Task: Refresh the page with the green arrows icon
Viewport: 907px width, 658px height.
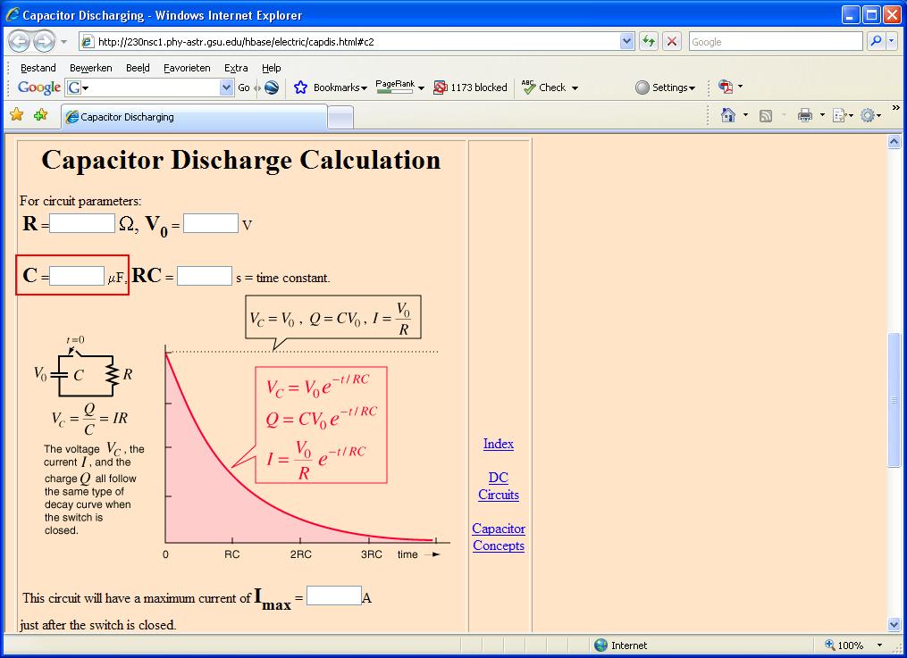Action: coord(649,42)
